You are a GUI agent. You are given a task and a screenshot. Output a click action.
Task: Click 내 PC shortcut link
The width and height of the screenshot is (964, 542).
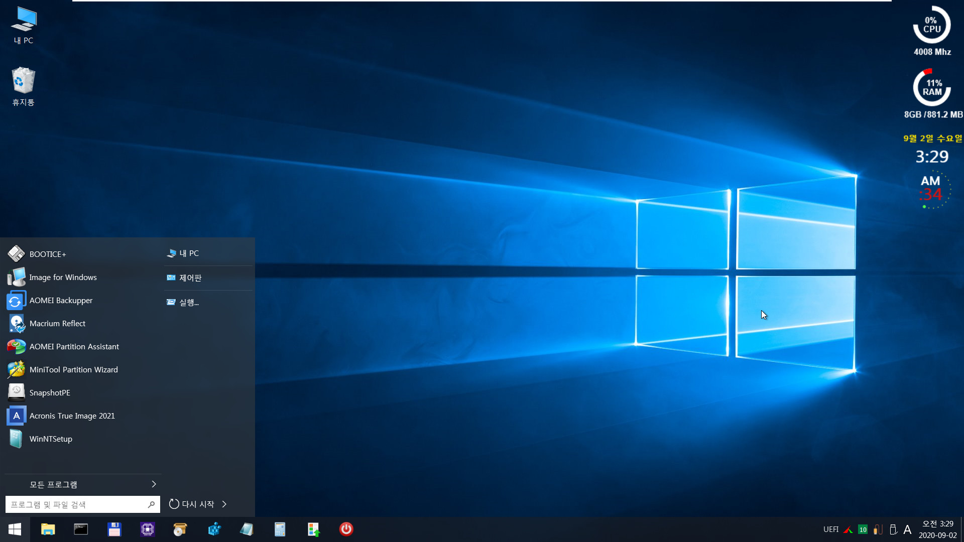[x=190, y=253]
